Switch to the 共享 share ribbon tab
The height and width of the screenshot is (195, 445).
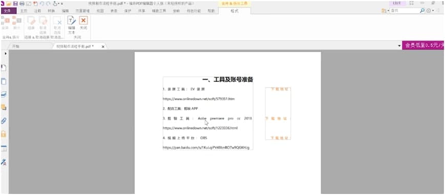pos(142,11)
